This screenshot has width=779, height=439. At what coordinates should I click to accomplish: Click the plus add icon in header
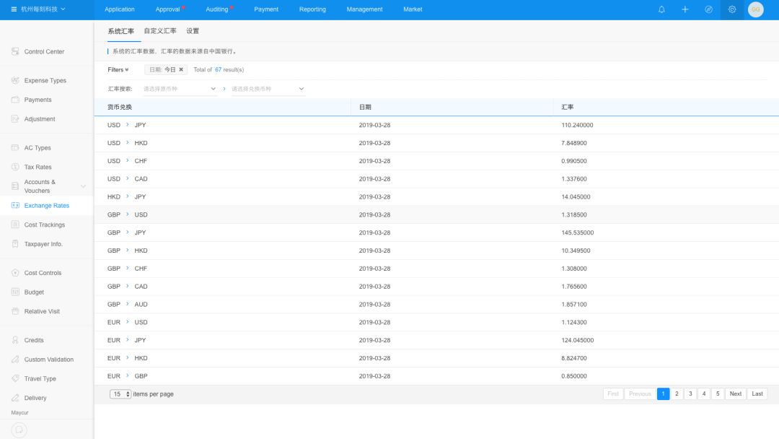(685, 9)
